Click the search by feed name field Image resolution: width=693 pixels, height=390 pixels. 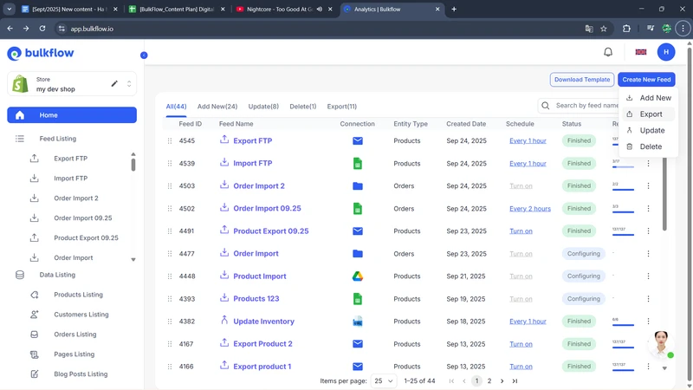(x=586, y=106)
